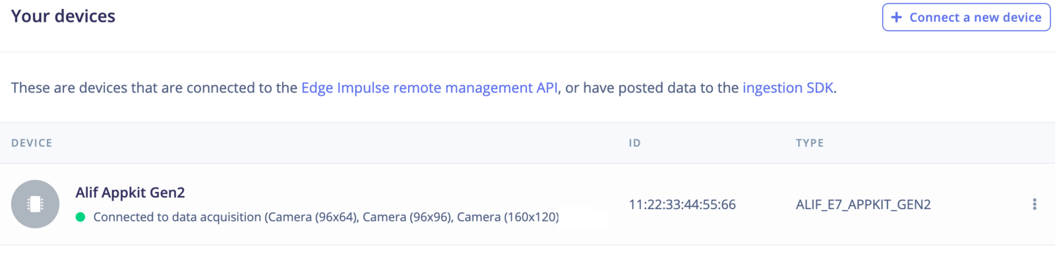The width and height of the screenshot is (1055, 254).
Task: Click the ALIF_E7_APPKIT_GEN2 type value
Action: (x=863, y=205)
